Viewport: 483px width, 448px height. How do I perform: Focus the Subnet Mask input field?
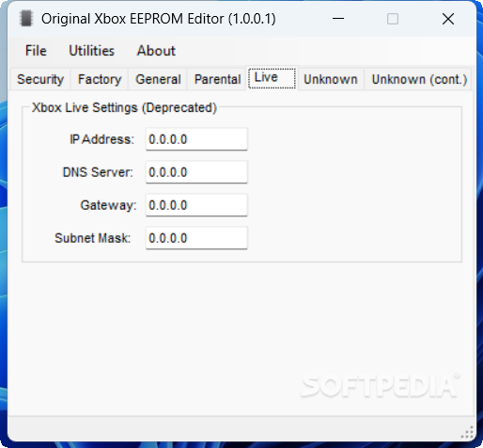click(x=196, y=238)
